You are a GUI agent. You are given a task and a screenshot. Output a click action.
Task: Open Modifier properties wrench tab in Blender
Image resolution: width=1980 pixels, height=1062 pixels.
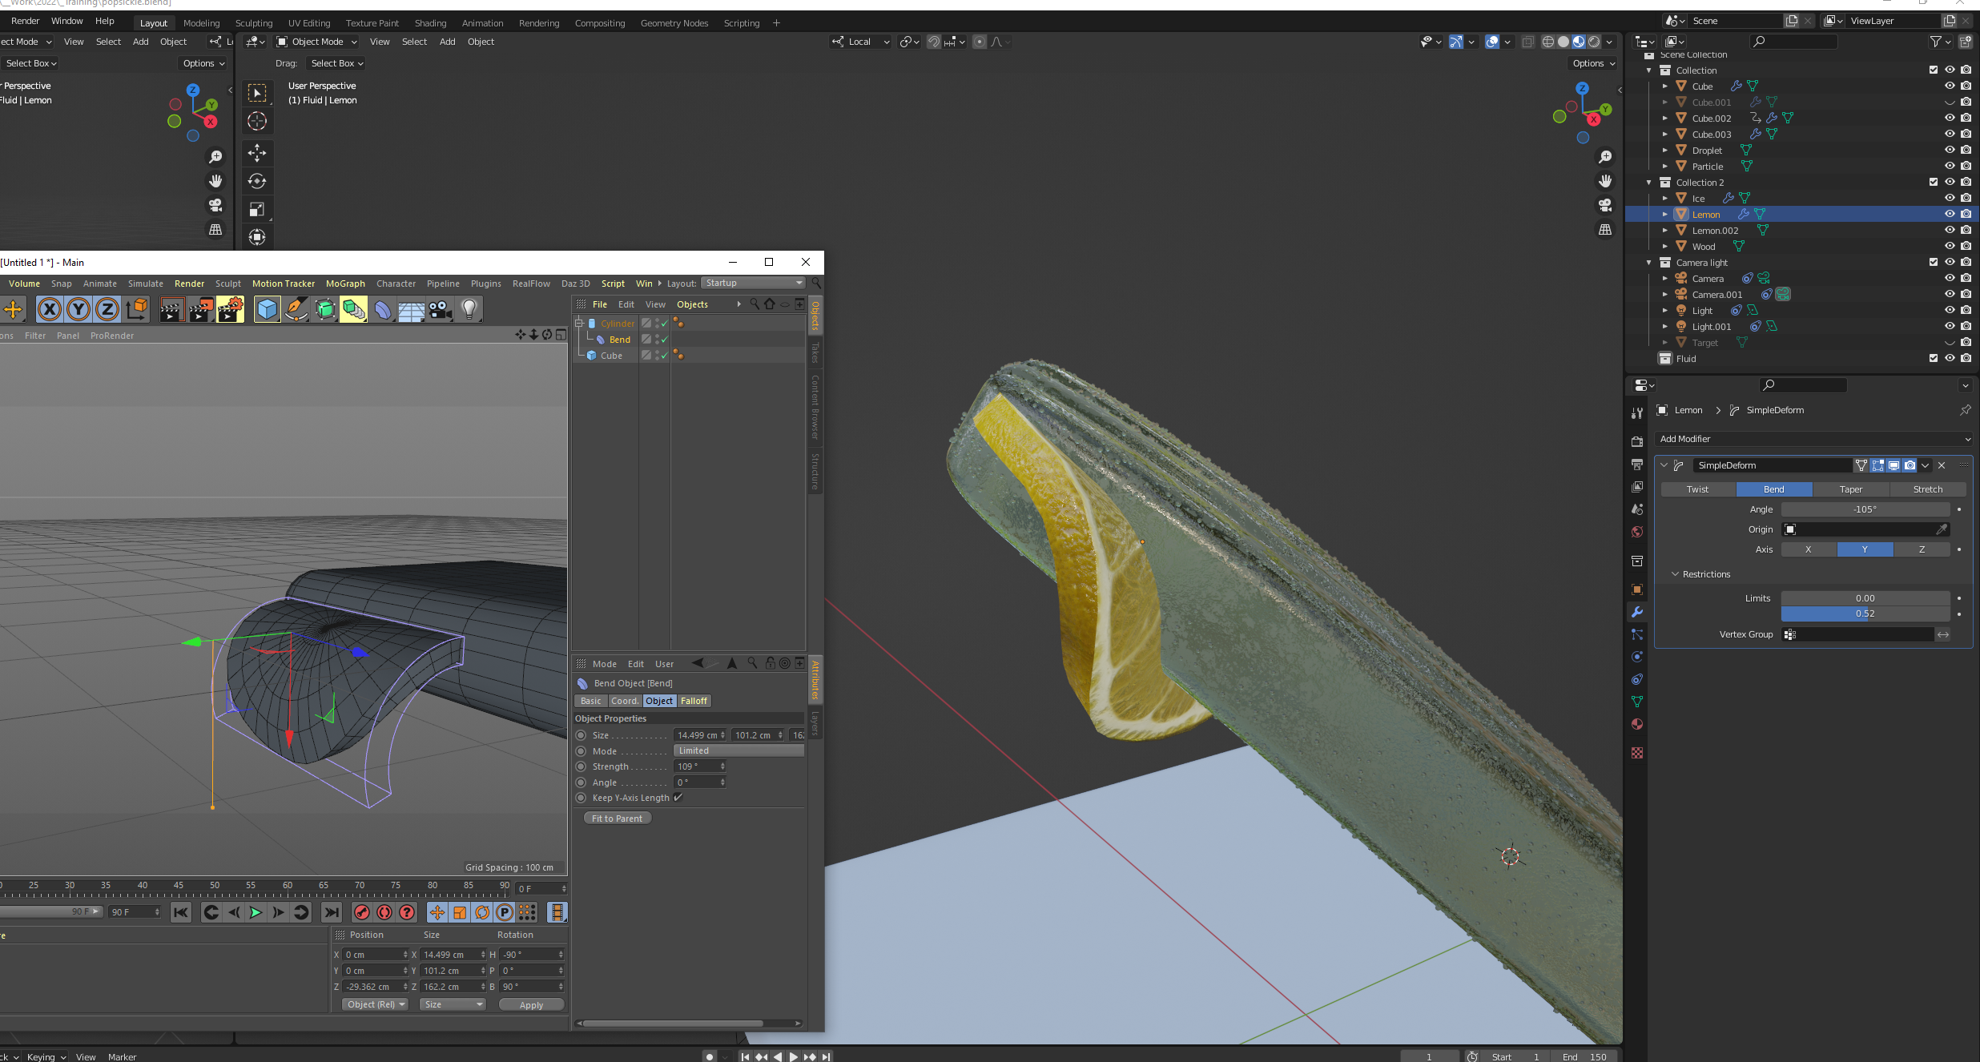1637,612
